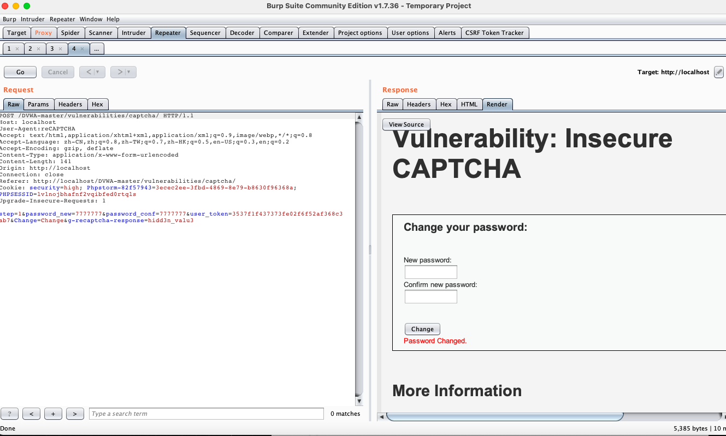726x436 pixels.
Task: Open the Help menu
Action: pos(113,19)
